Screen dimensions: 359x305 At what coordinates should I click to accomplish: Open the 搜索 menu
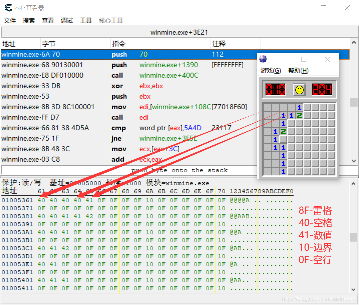[29, 21]
